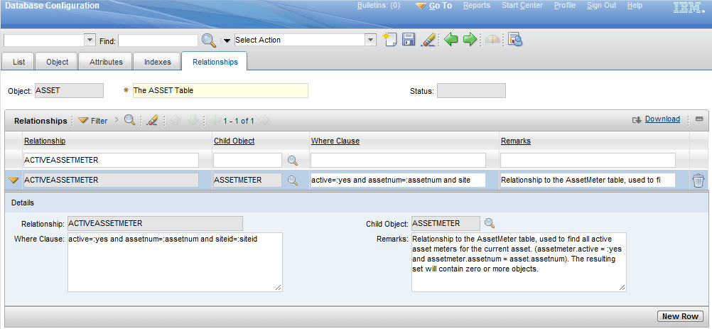Click the gauge icon in the toolbar
712x329 pixels.
click(x=492, y=40)
